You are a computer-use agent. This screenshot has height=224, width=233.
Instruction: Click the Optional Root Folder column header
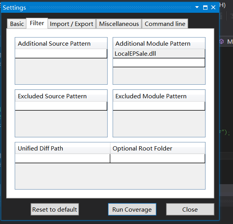point(158,148)
